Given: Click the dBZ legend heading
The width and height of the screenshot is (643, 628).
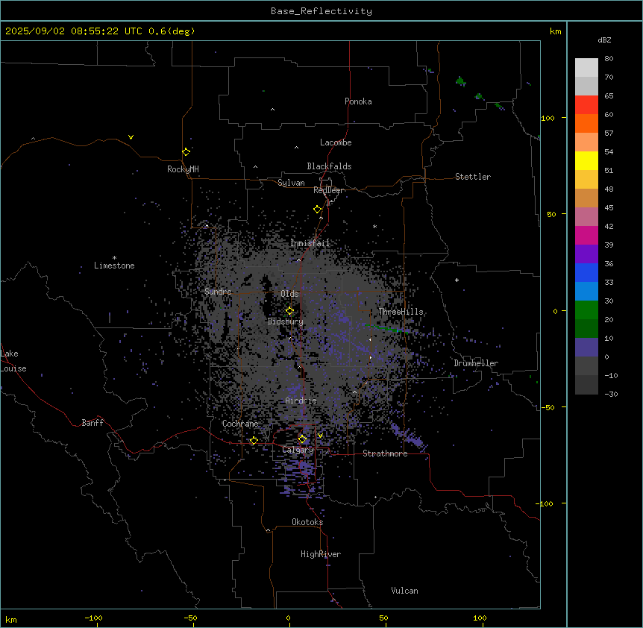Looking at the screenshot, I should [604, 40].
